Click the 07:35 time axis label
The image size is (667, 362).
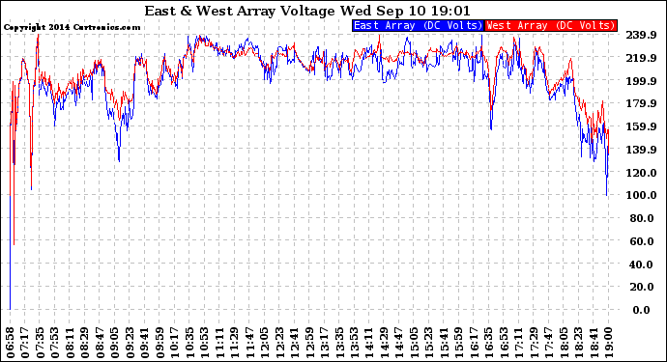(x=41, y=343)
